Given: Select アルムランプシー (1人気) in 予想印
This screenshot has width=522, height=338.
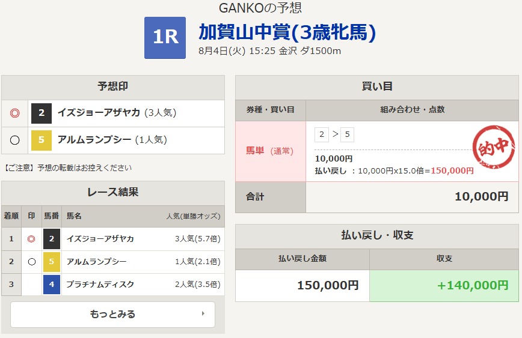Looking at the screenshot, I should point(112,140).
